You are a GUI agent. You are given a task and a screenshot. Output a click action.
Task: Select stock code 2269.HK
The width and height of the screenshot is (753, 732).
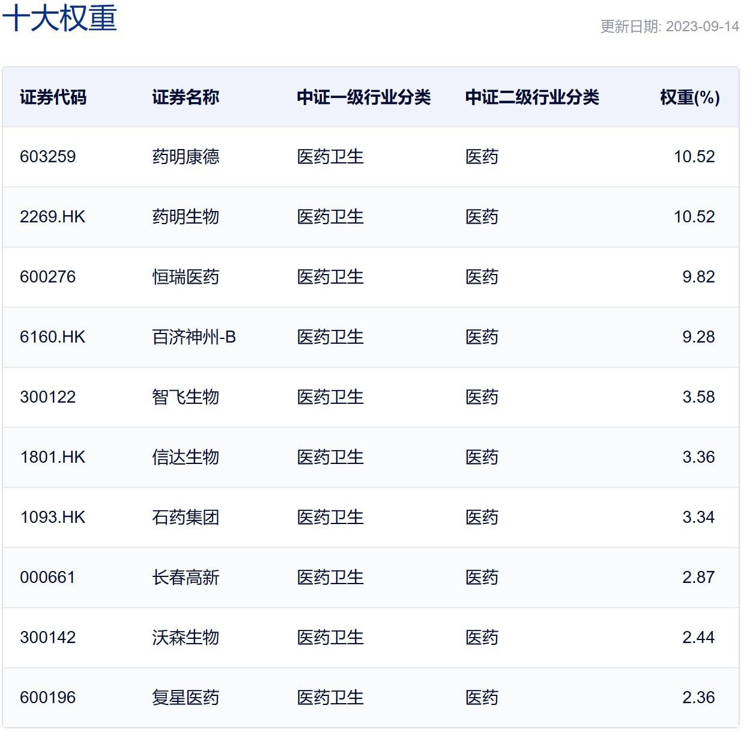click(53, 217)
